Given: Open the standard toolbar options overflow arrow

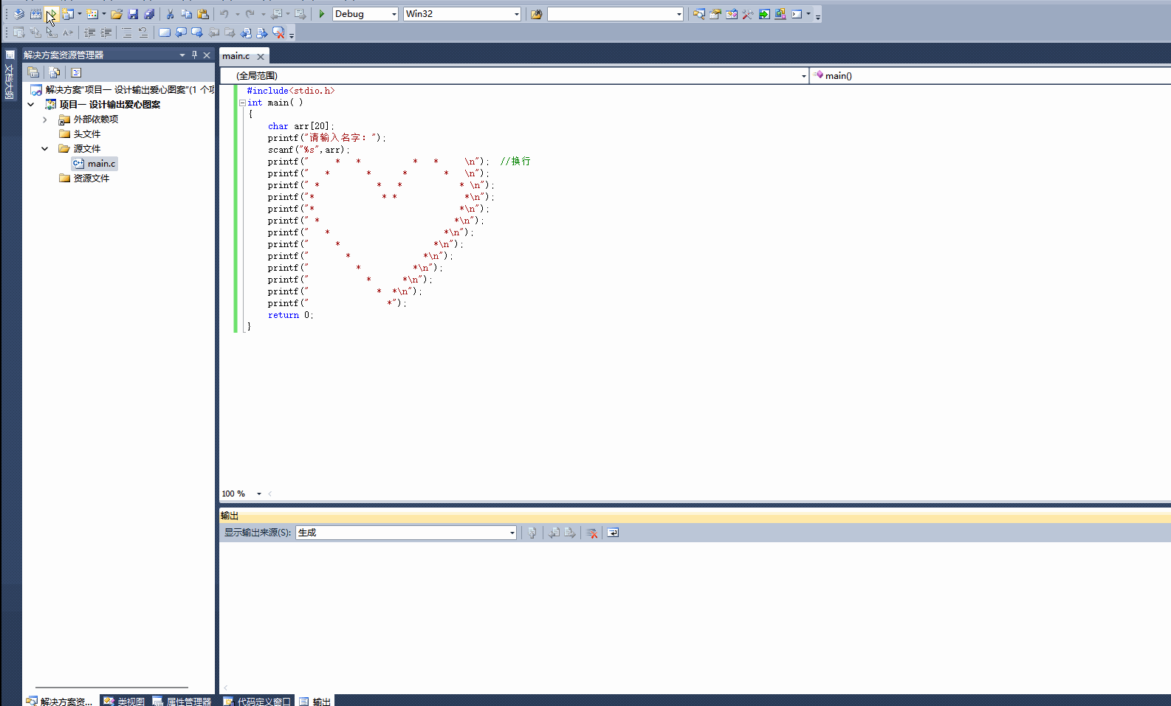Looking at the screenshot, I should pyautogui.click(x=818, y=15).
